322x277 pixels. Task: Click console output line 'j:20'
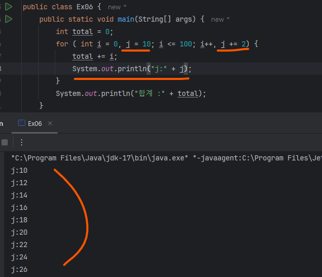(19, 232)
